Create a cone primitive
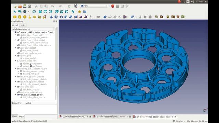219x123 pixels. pyautogui.click(x=30, y=17)
